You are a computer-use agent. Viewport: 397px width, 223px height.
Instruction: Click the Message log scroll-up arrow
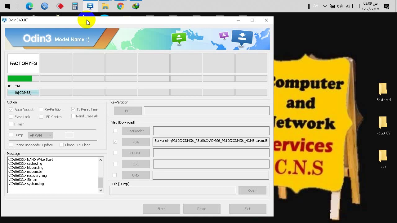tap(100, 160)
